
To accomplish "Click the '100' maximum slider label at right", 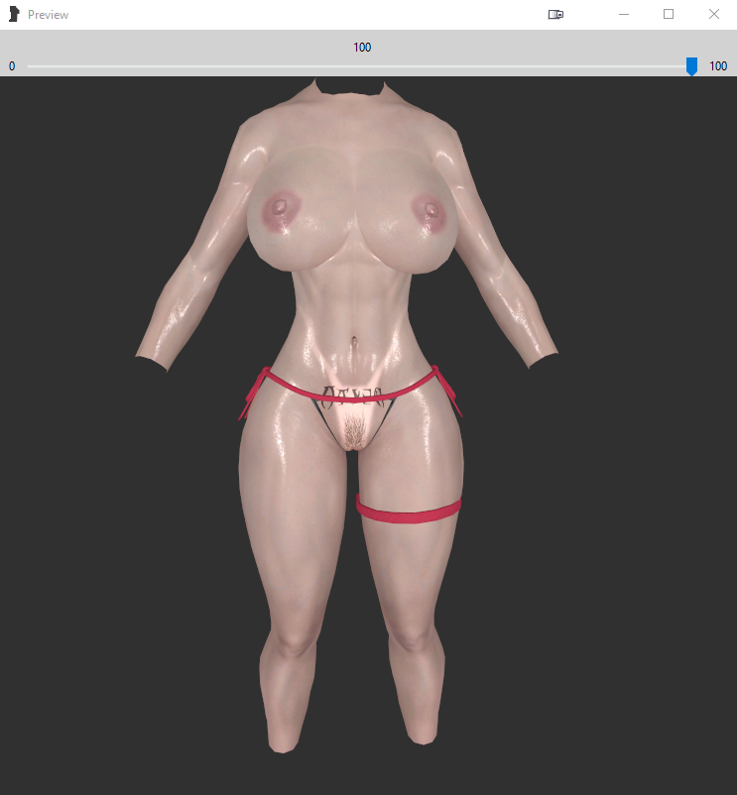I will 718,66.
